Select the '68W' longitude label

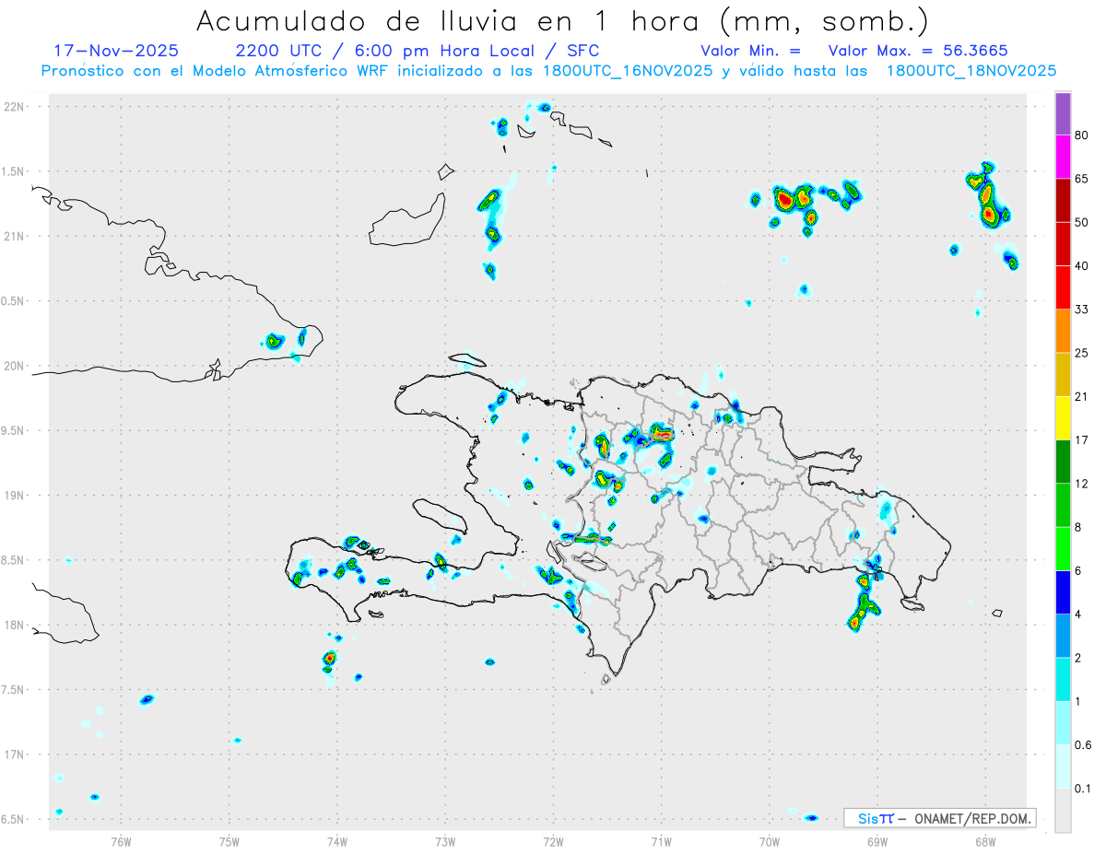tap(985, 841)
